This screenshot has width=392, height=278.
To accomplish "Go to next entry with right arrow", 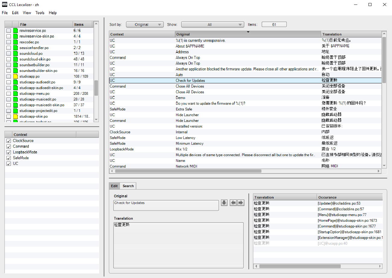I will pyautogui.click(x=241, y=203).
